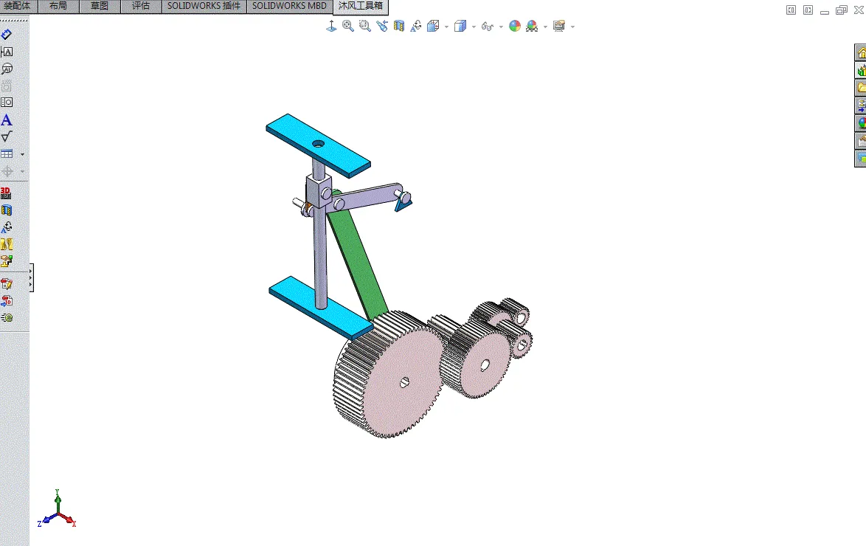Open Edit Appearance color ball
The height and width of the screenshot is (546, 866).
point(515,26)
